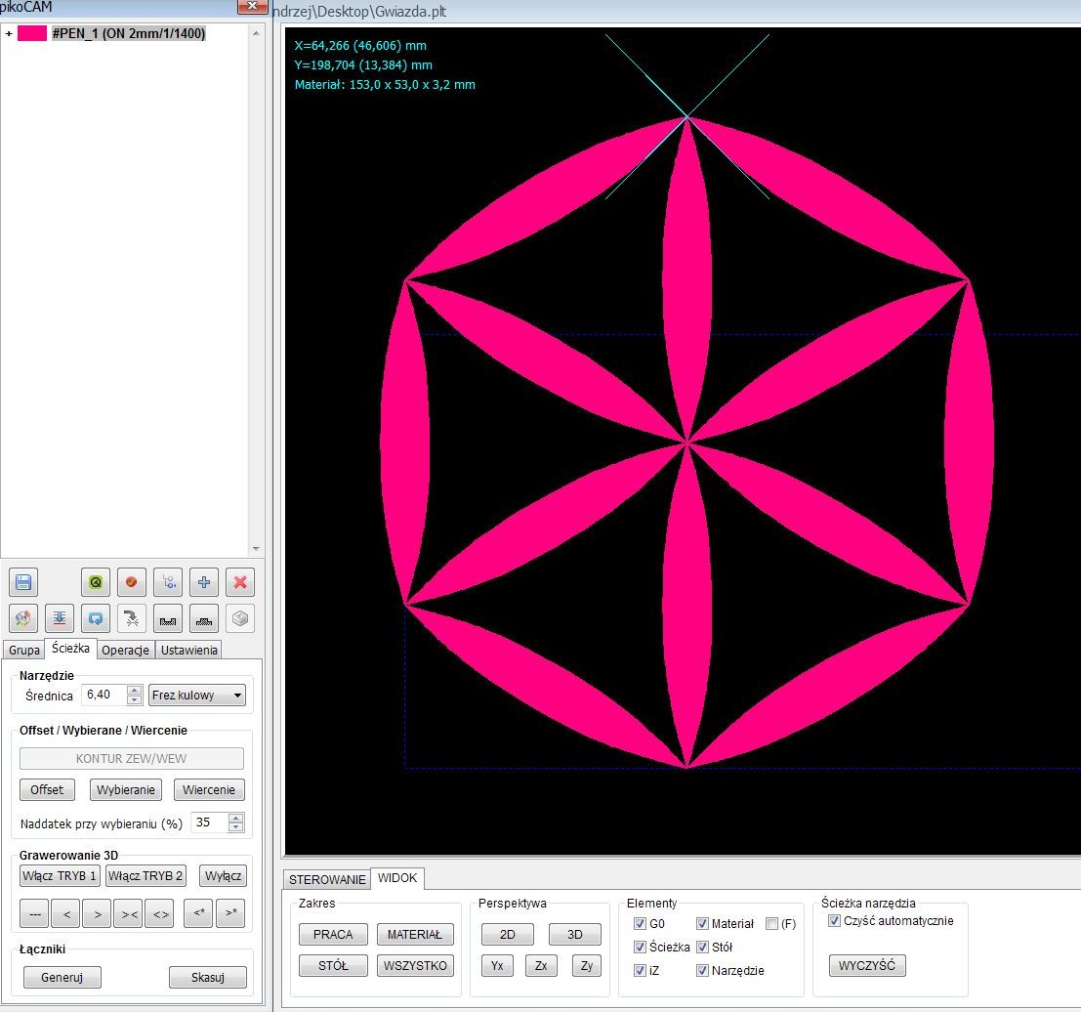Click the green Q icon button
Screen dimensions: 1081x1012
click(96, 582)
